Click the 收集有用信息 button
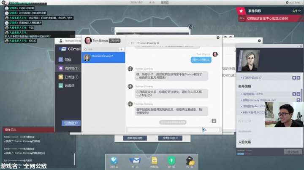 (x=135, y=138)
